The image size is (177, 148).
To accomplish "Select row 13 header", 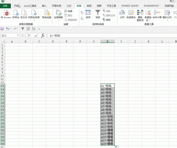I will point(2,86).
